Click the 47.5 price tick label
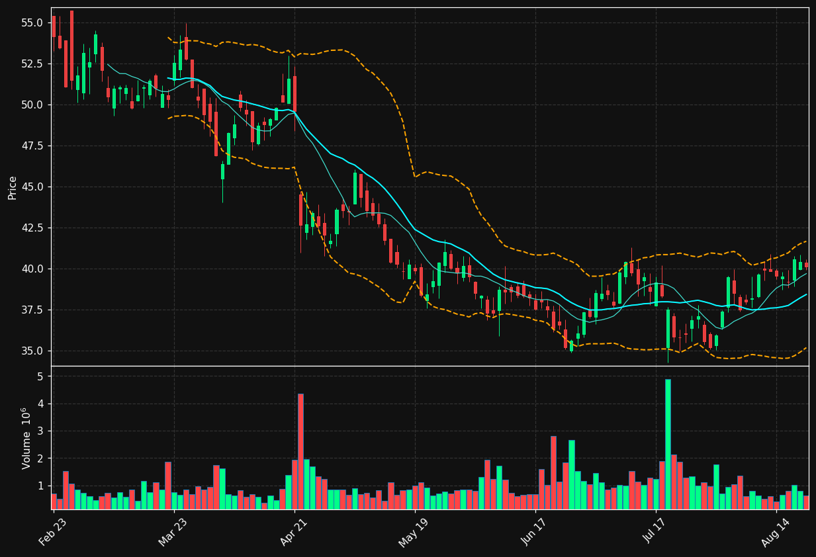The image size is (816, 557). (32, 146)
